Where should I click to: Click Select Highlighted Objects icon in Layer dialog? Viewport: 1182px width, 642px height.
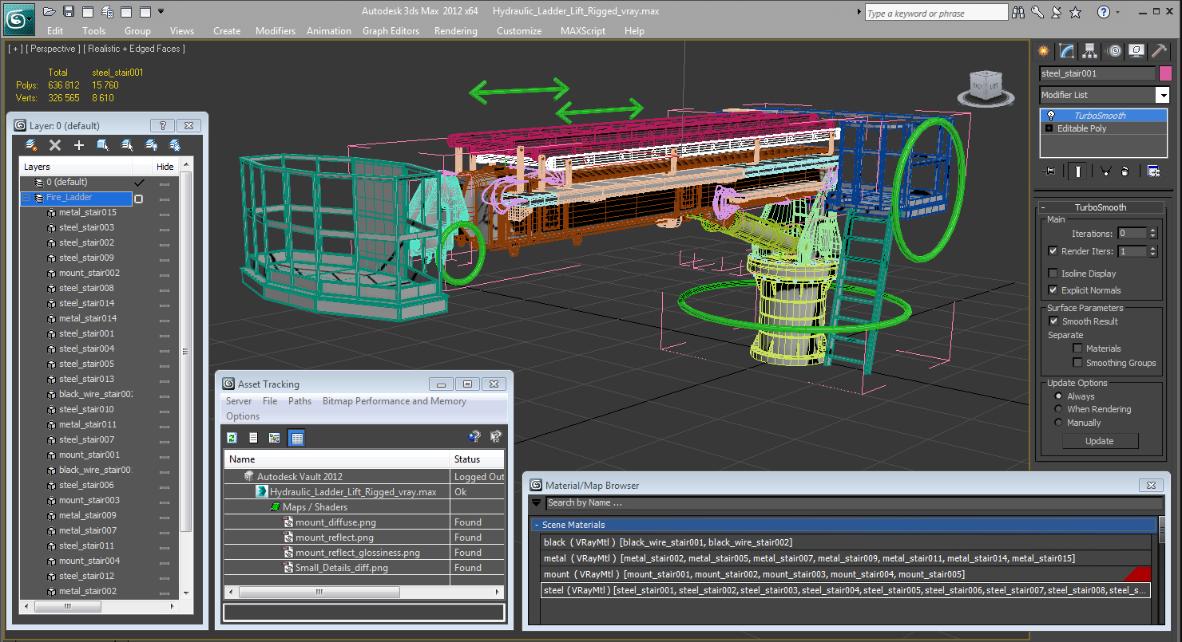[103, 145]
